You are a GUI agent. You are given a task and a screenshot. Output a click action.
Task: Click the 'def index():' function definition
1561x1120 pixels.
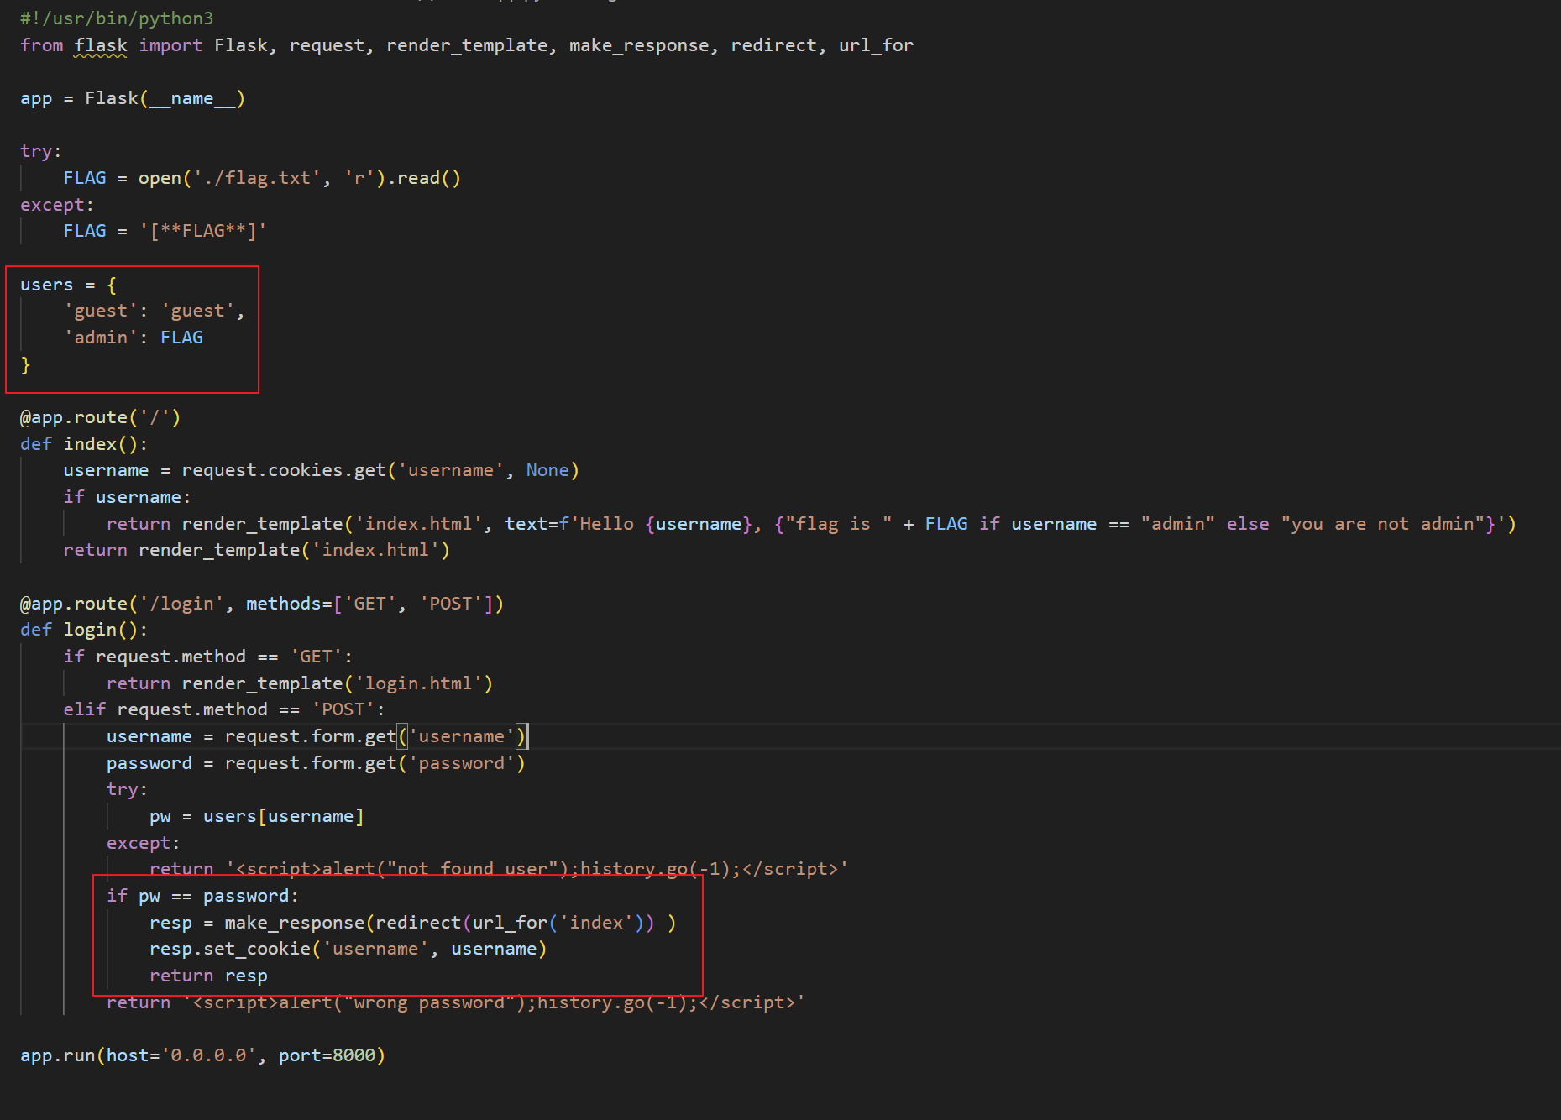[84, 444]
